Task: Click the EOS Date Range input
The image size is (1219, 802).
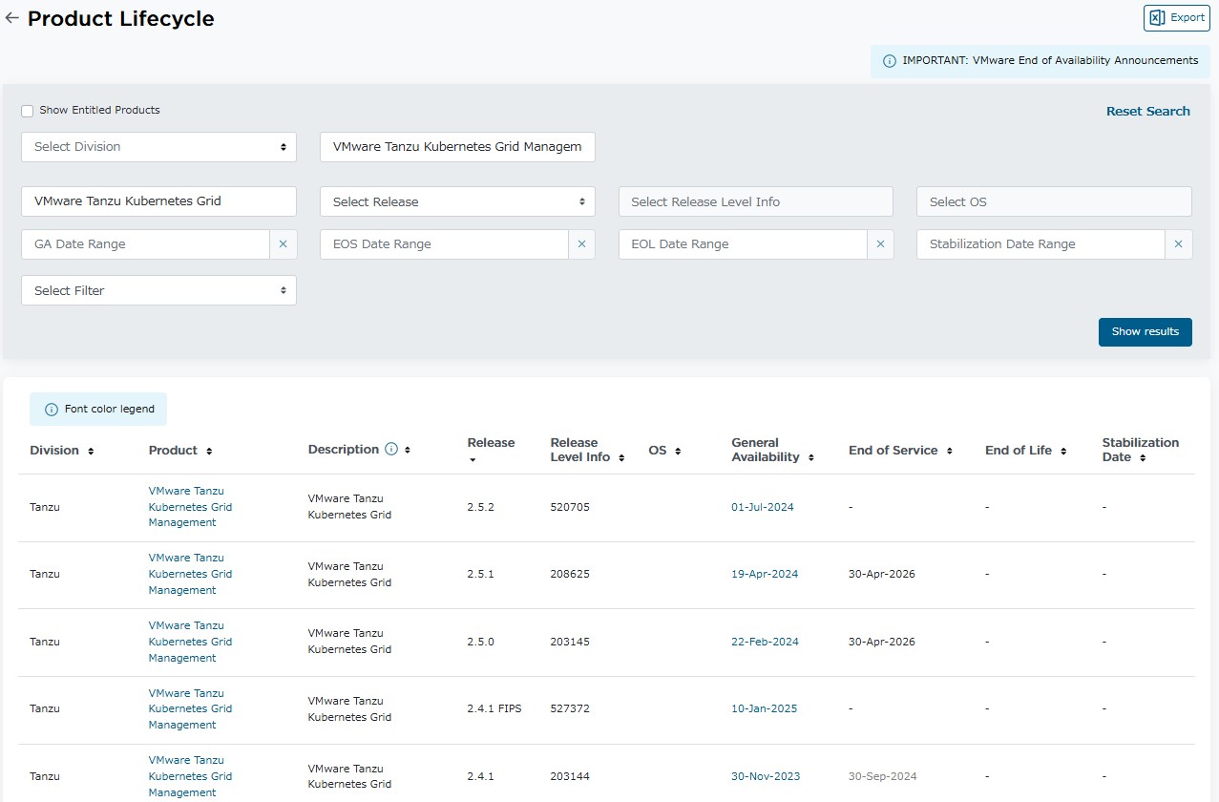Action: 444,244
